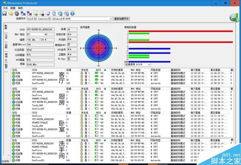This screenshot has width=241, height=165.
Task: Switch to the IP 连接 vertical tab
Action: [x=6, y=57]
